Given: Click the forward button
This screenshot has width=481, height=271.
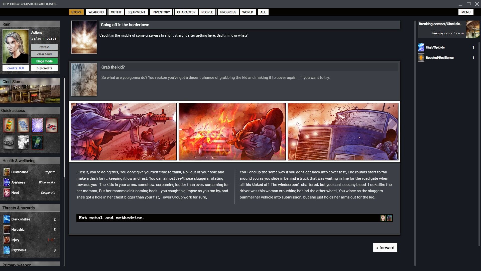Looking at the screenshot, I should [385, 248].
